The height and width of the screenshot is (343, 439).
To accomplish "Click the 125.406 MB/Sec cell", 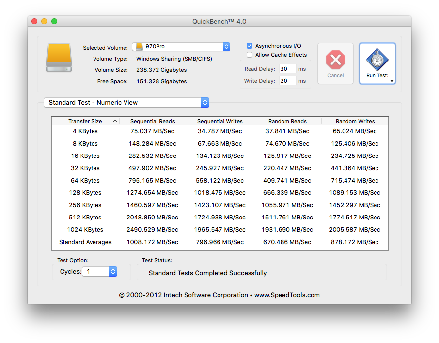I will click(355, 143).
